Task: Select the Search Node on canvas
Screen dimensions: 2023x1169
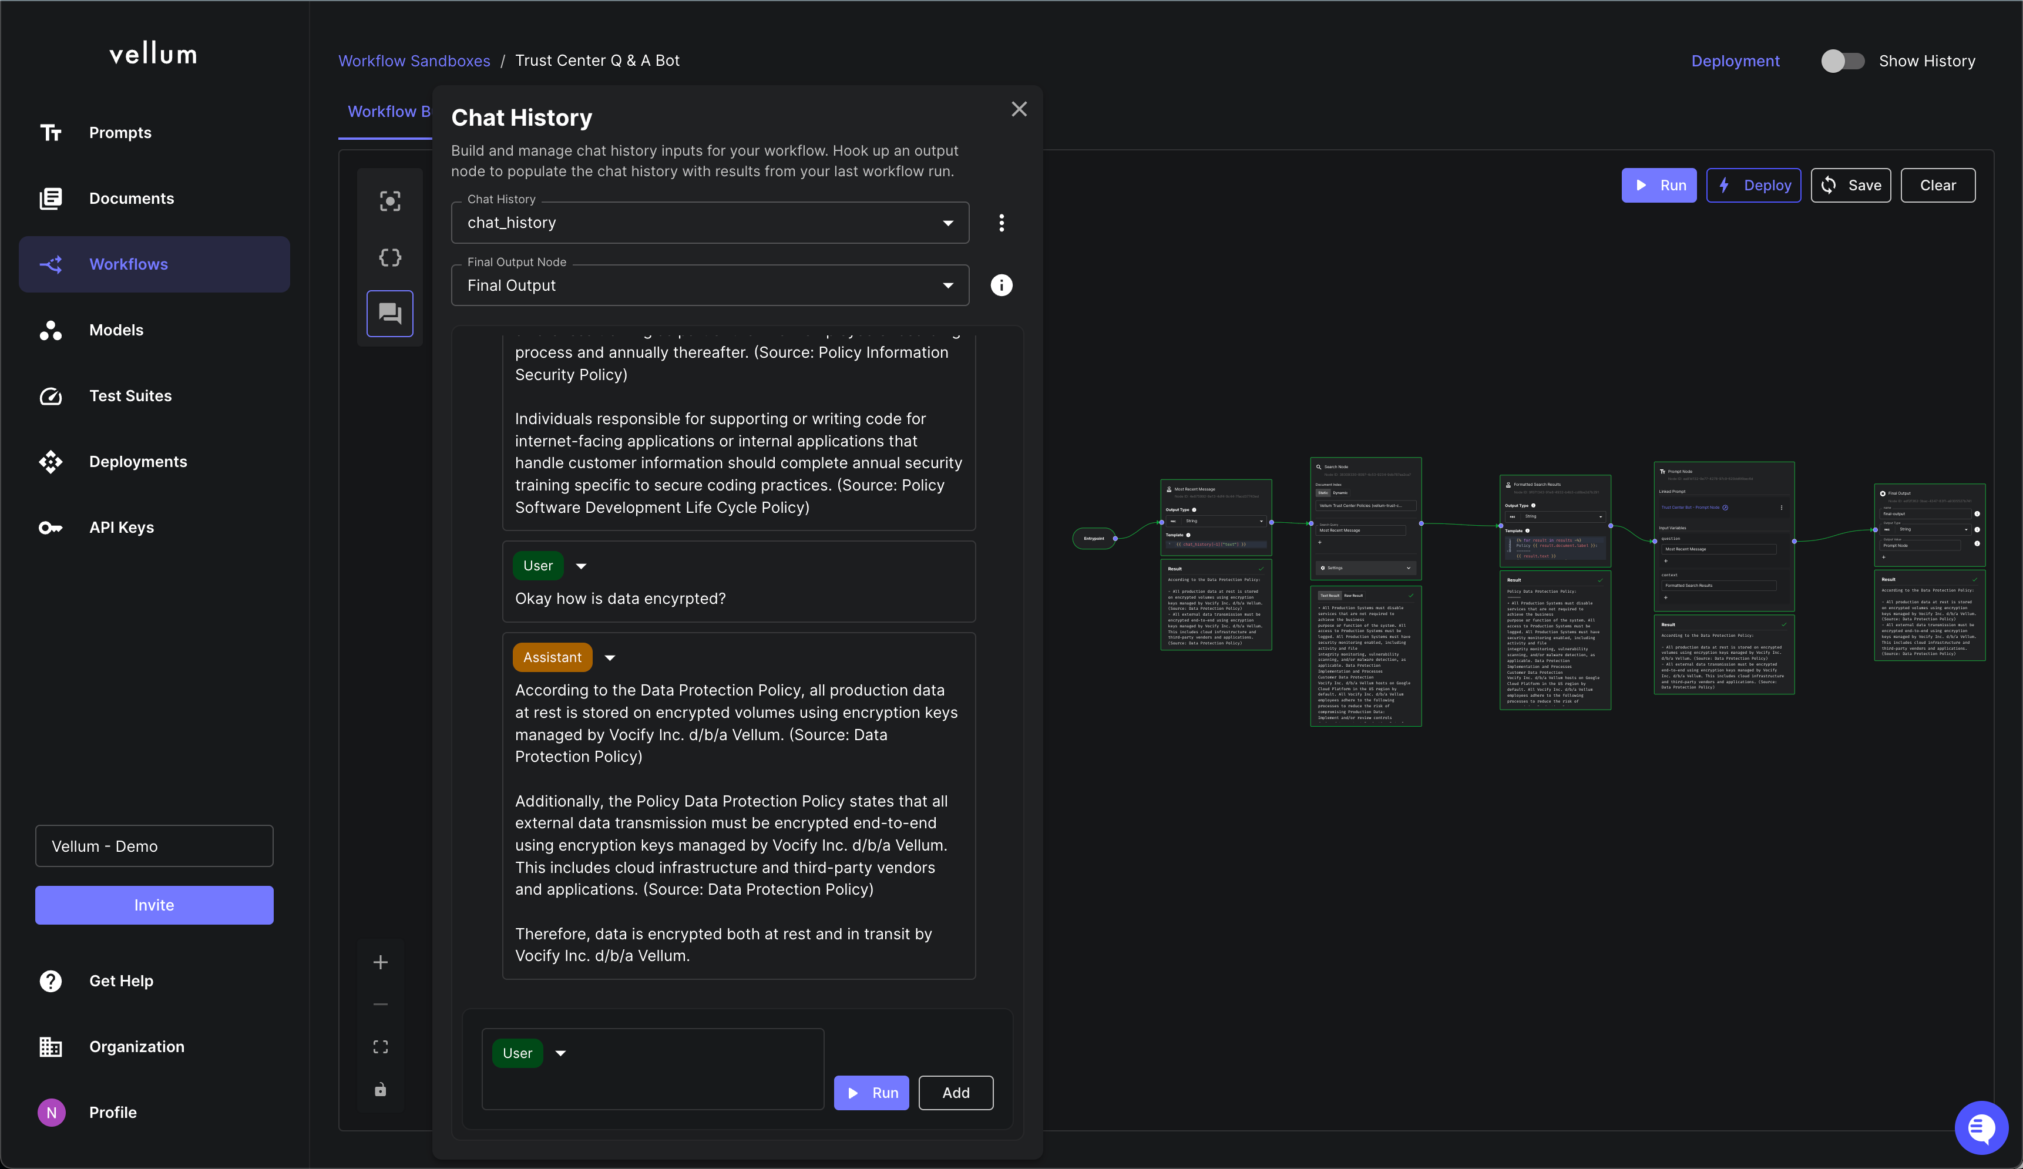Action: coord(1366,518)
